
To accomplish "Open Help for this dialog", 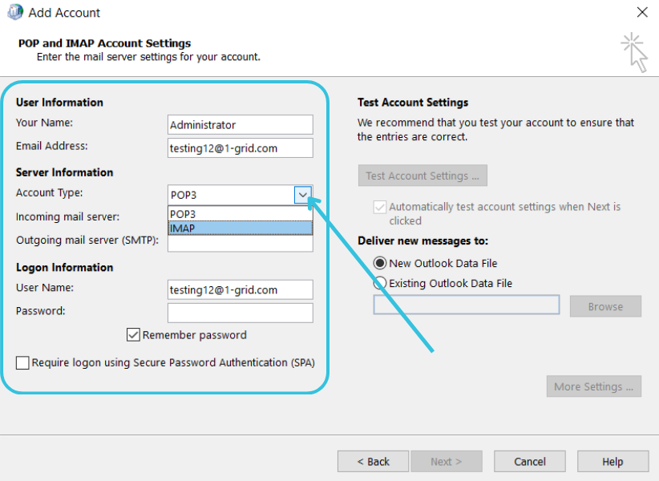I will pyautogui.click(x=613, y=461).
